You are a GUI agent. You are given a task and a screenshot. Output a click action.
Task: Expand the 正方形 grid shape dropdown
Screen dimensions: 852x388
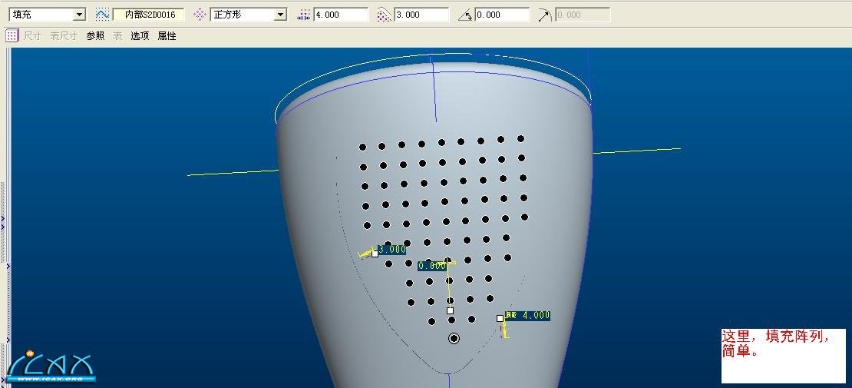tap(280, 15)
